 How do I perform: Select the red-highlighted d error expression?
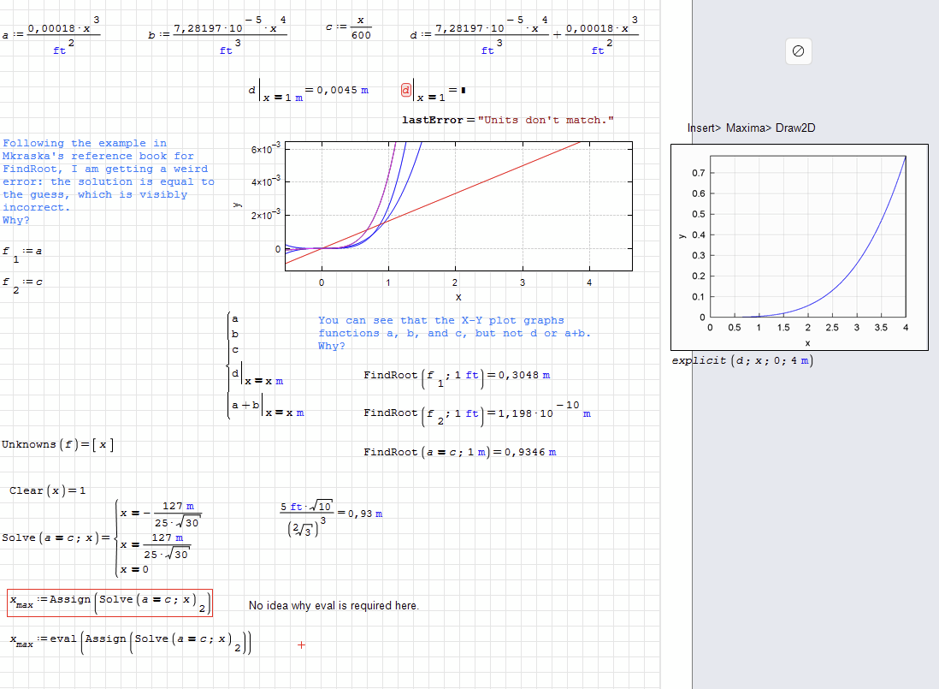coord(407,90)
